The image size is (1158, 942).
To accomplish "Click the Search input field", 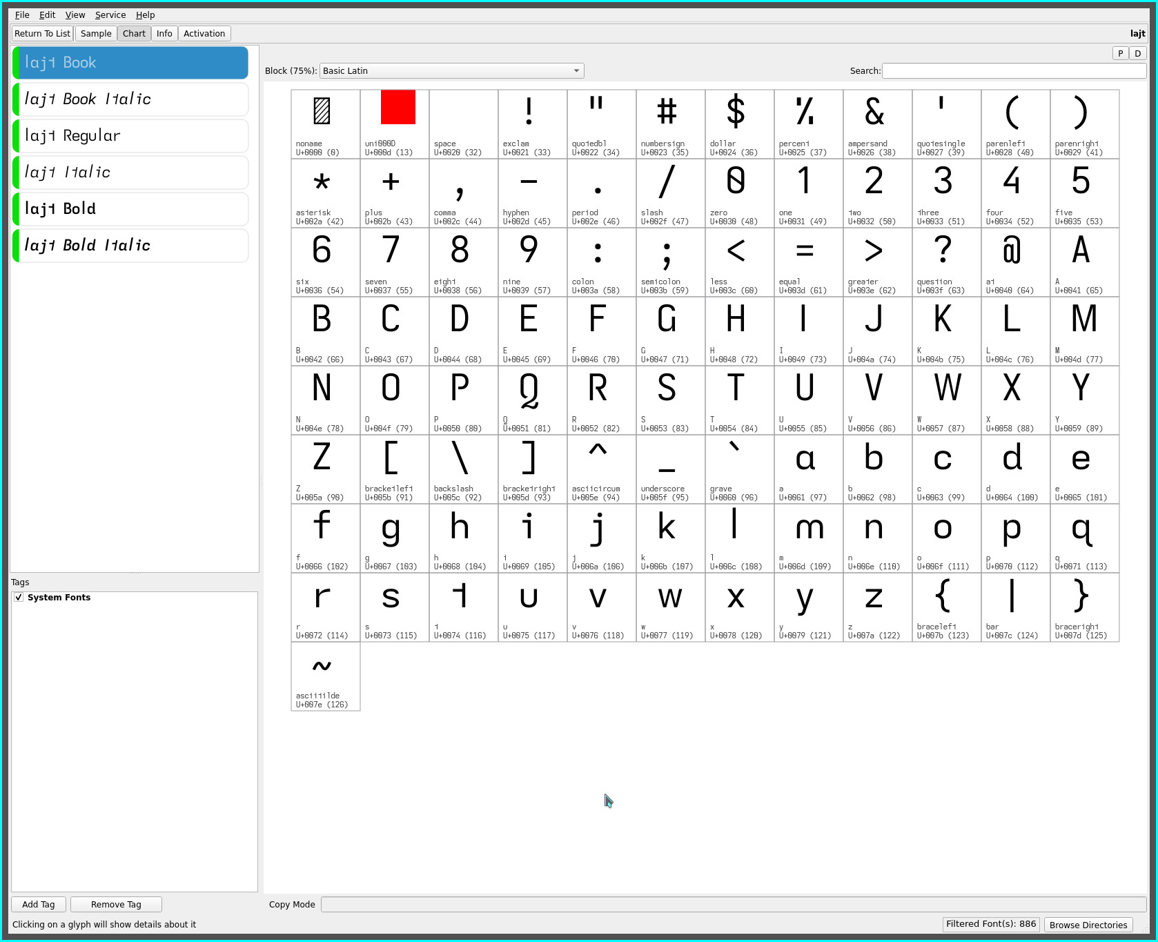I will [x=1014, y=70].
